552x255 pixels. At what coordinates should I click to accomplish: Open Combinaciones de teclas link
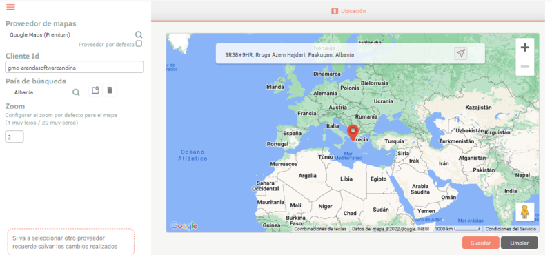(320, 229)
